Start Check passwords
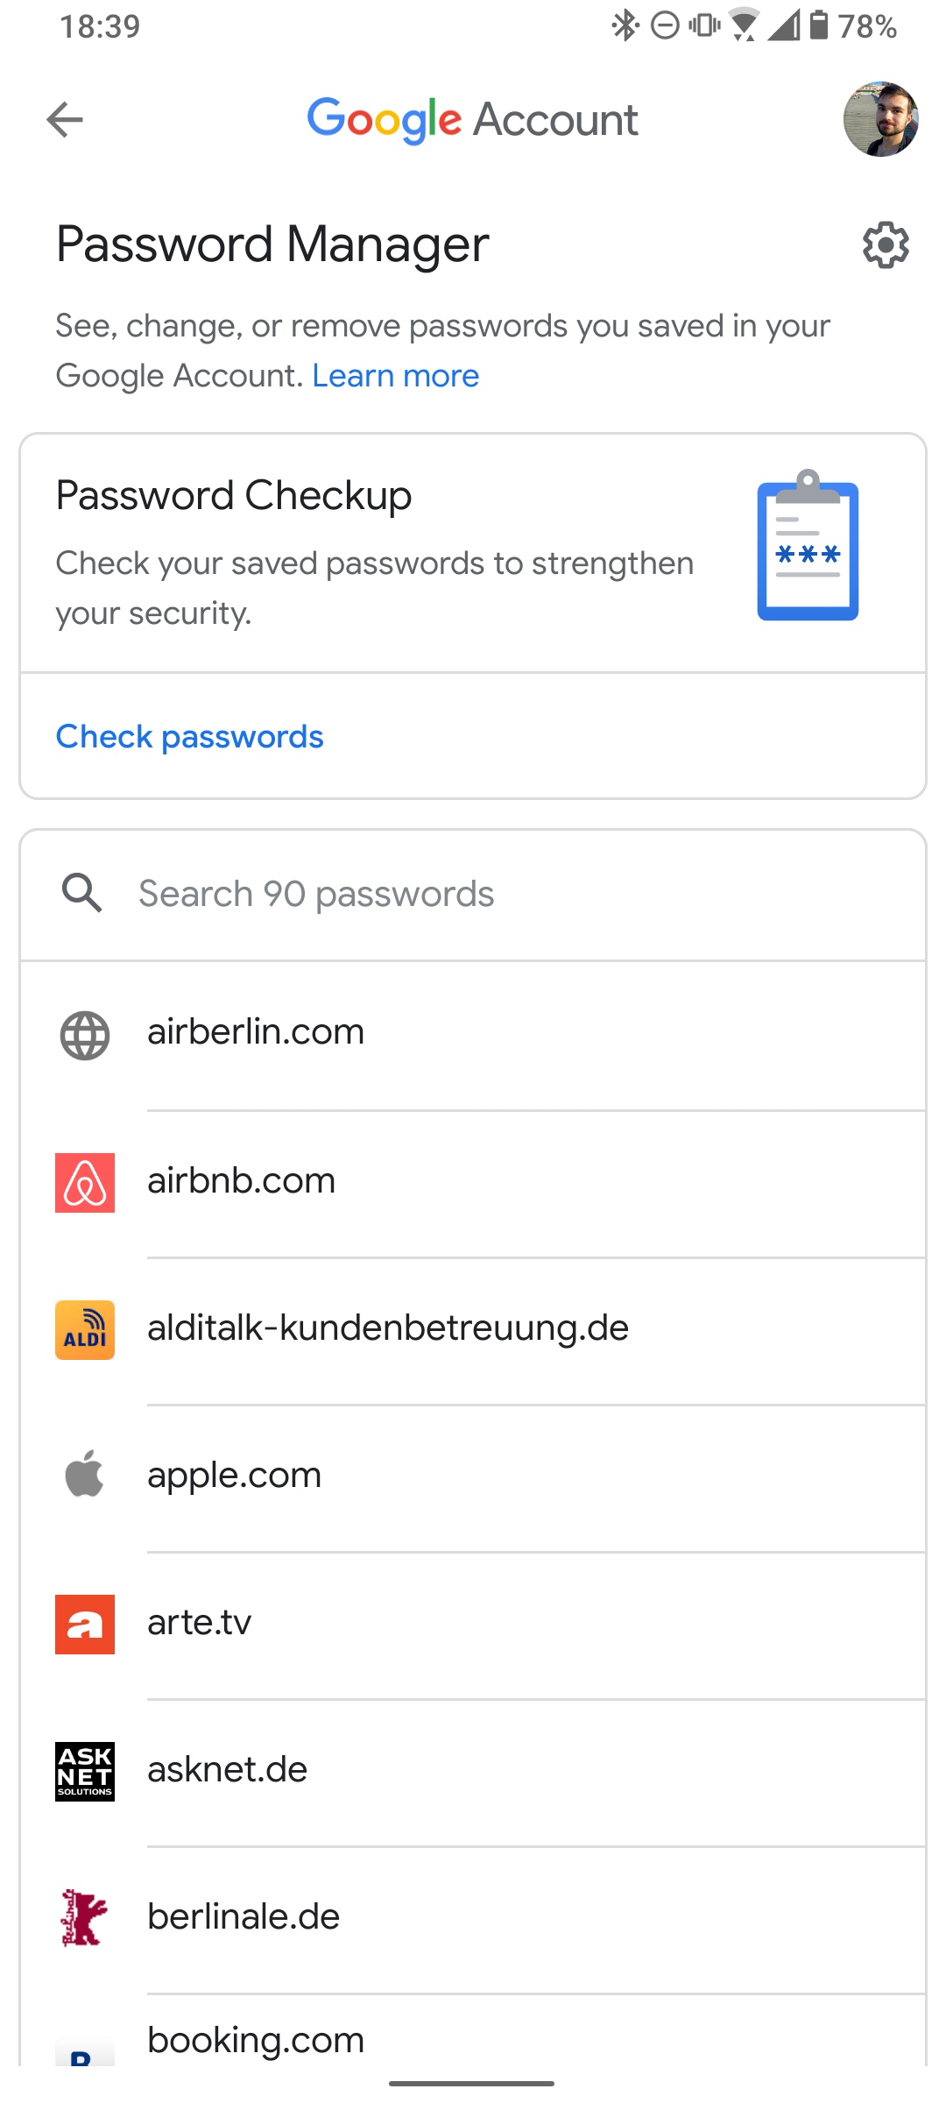This screenshot has height=2103, width=946. (189, 737)
